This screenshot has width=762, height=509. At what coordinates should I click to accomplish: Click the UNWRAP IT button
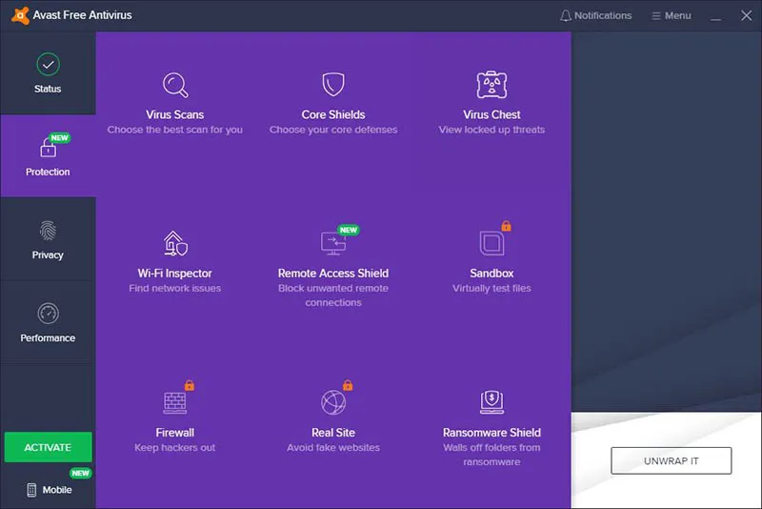pos(671,461)
